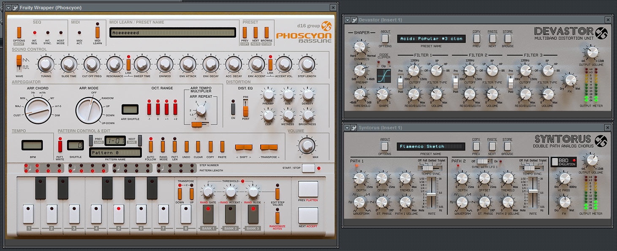Select the Bank 3 button
Image resolution: width=617 pixels, height=251 pixels.
click(x=253, y=214)
